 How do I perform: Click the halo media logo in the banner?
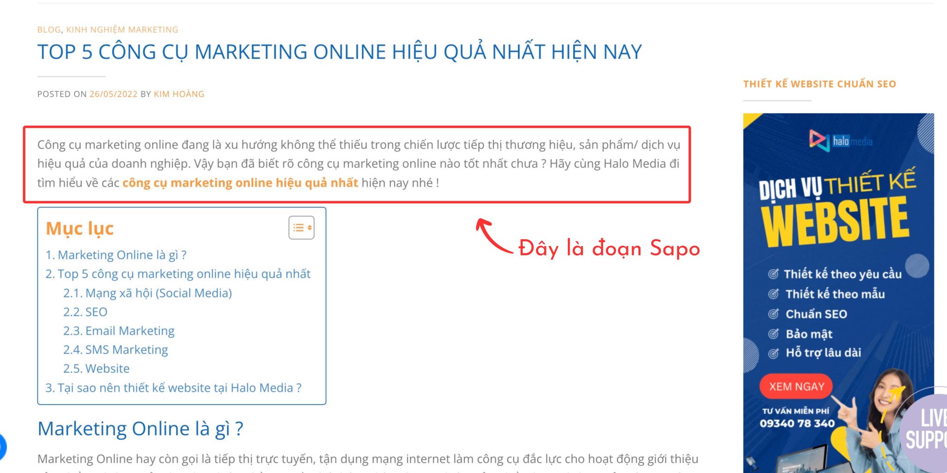coord(841,140)
